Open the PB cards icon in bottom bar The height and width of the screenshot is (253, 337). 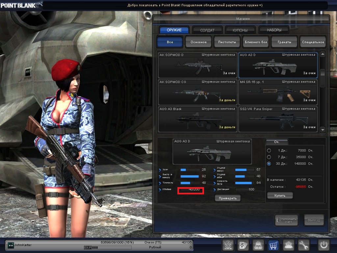(x=243, y=245)
